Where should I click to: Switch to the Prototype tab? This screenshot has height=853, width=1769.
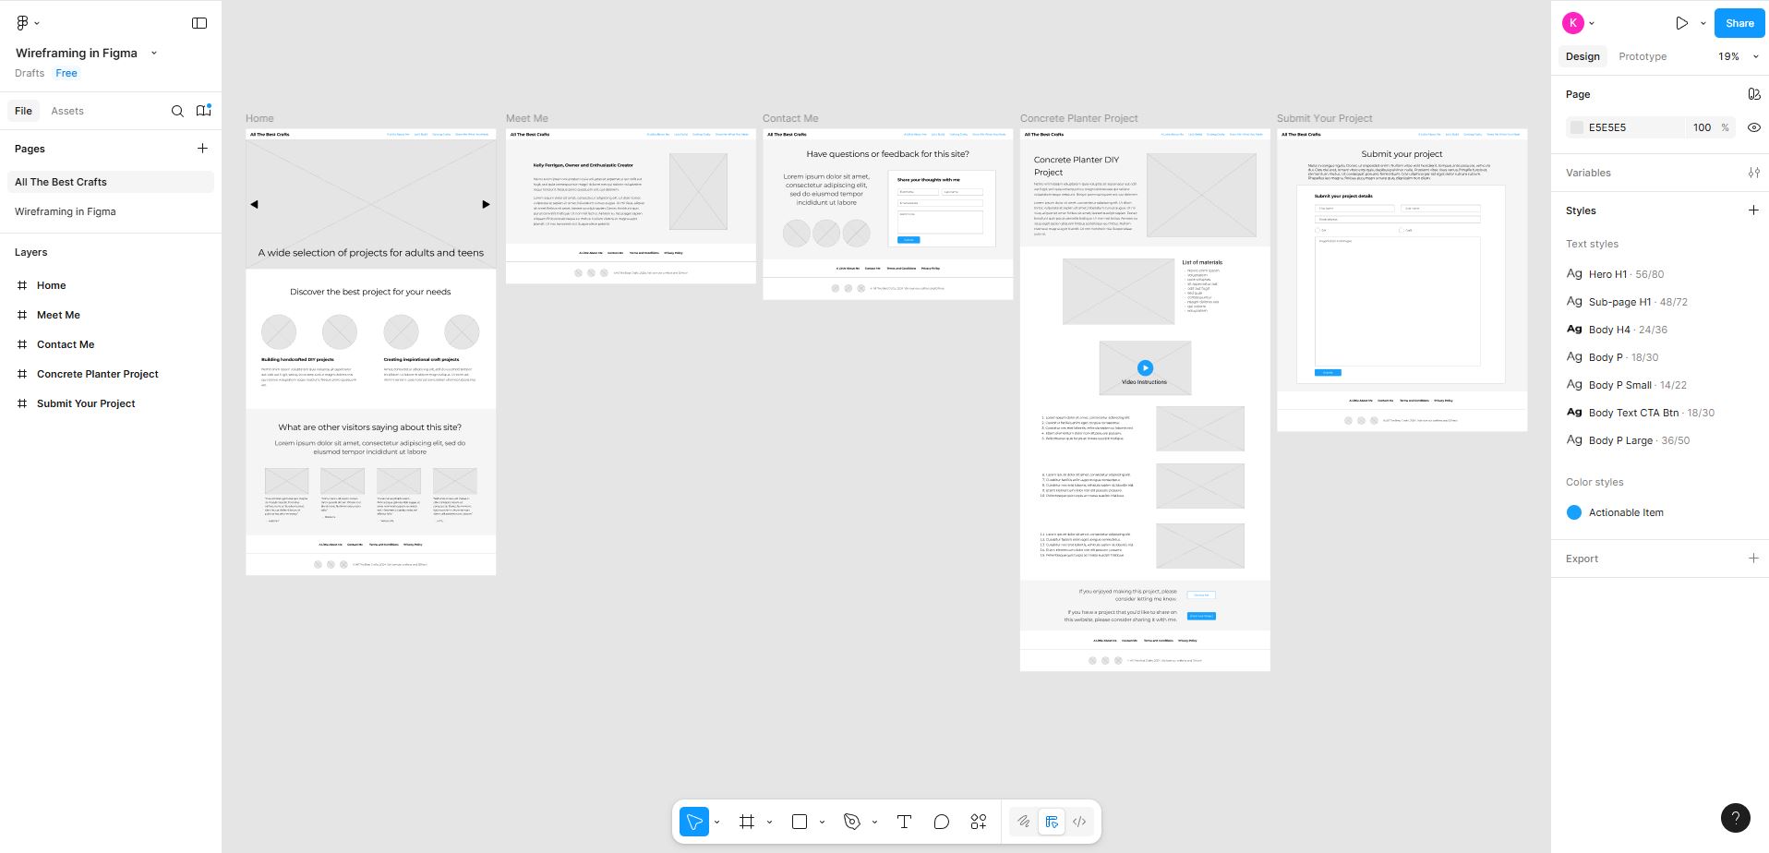tap(1643, 56)
